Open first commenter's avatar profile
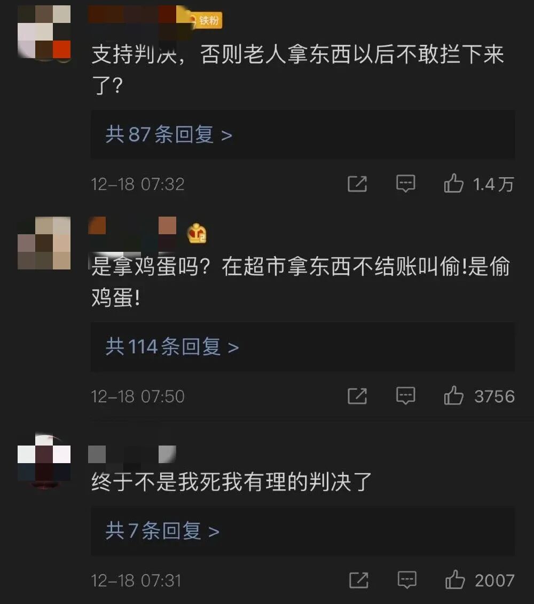The height and width of the screenshot is (604, 534). tap(44, 32)
